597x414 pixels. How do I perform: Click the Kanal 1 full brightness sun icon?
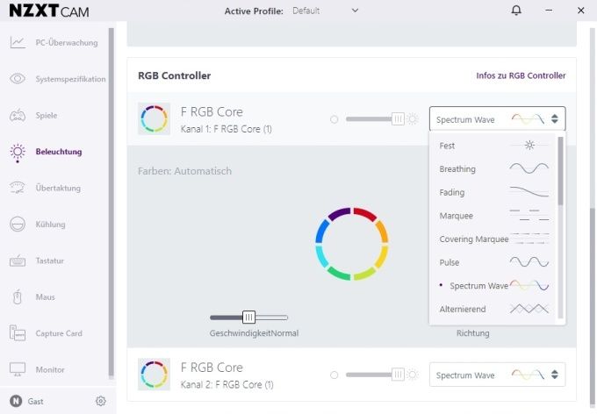[x=413, y=119]
